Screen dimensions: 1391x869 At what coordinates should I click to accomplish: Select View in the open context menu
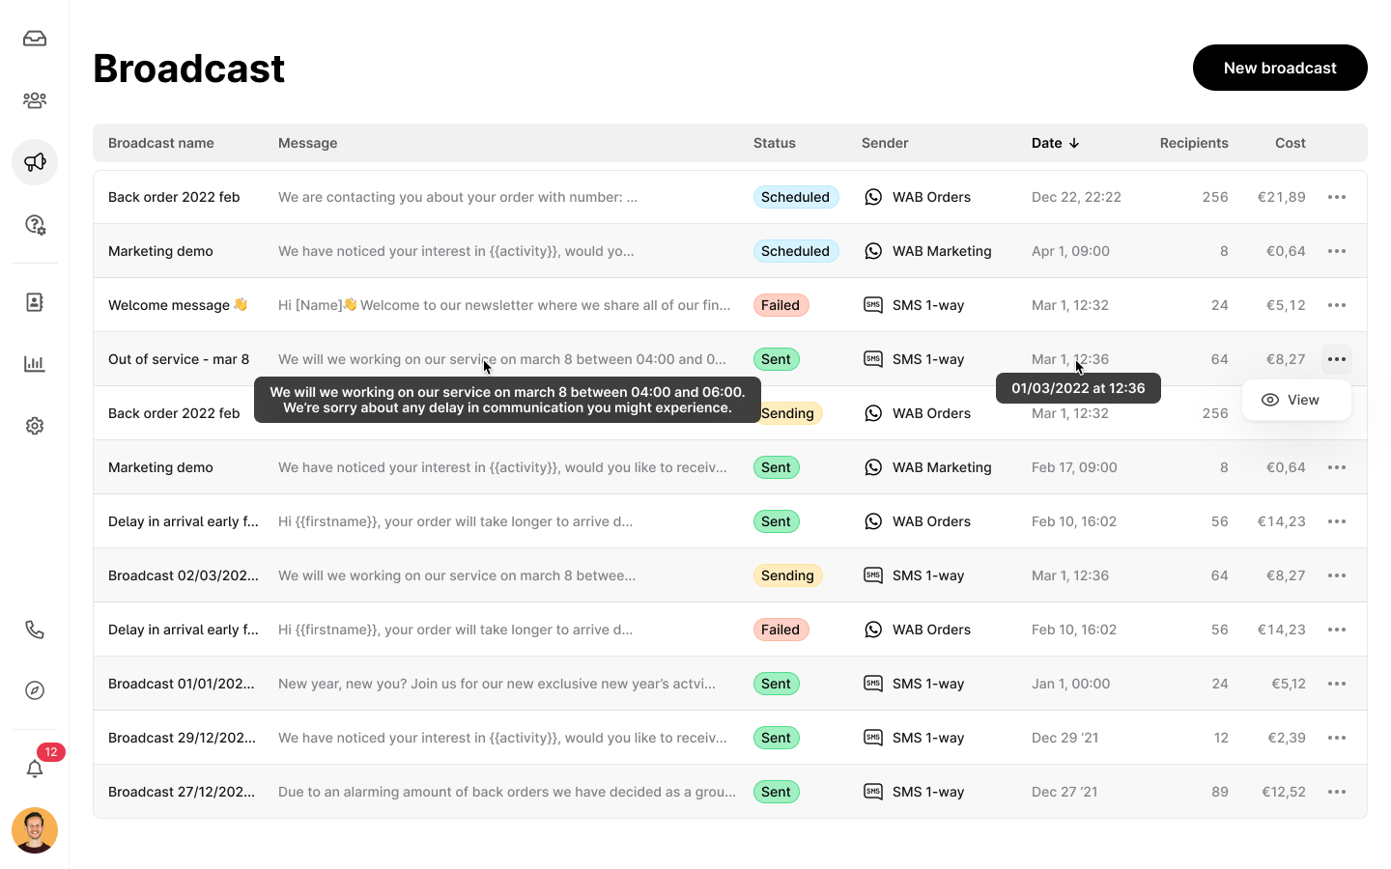[1297, 399]
